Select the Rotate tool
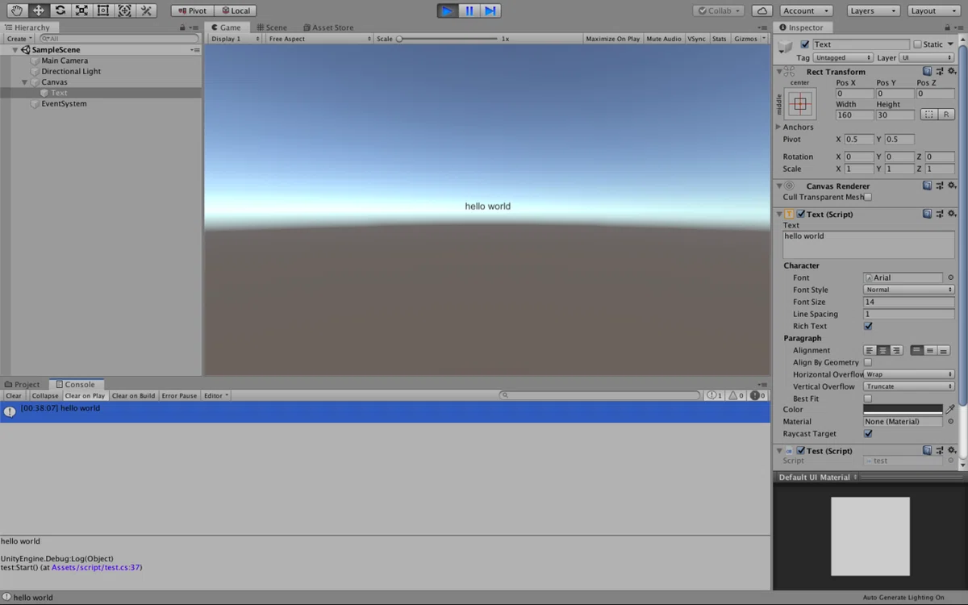This screenshot has width=968, height=605. pos(60,10)
